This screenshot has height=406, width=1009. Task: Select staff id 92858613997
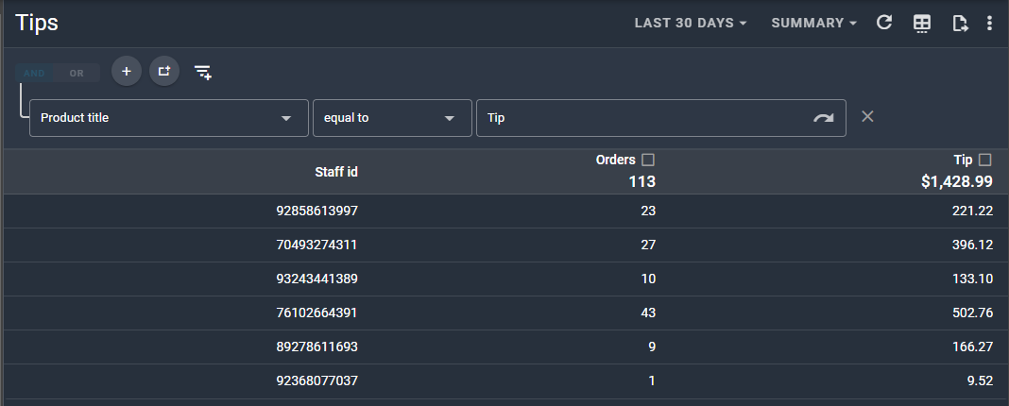pos(316,211)
